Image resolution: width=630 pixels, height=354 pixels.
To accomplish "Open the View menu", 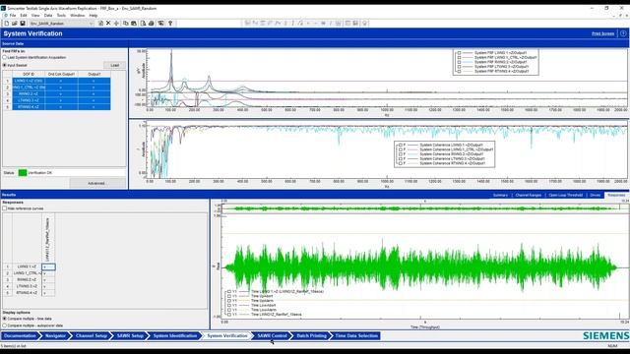I will coord(35,16).
